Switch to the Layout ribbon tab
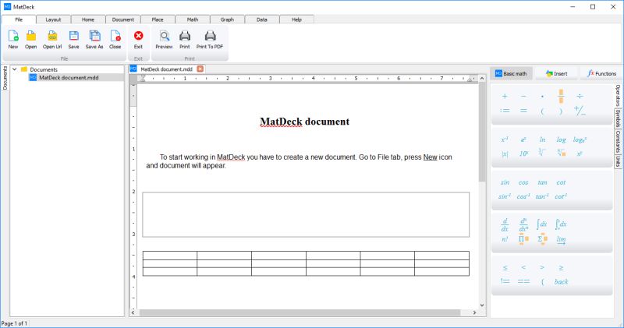624x328 pixels. [x=53, y=19]
